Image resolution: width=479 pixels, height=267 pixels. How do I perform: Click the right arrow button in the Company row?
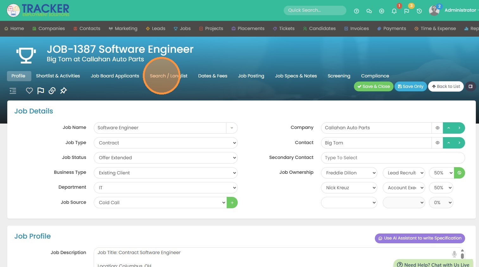pos(459,128)
